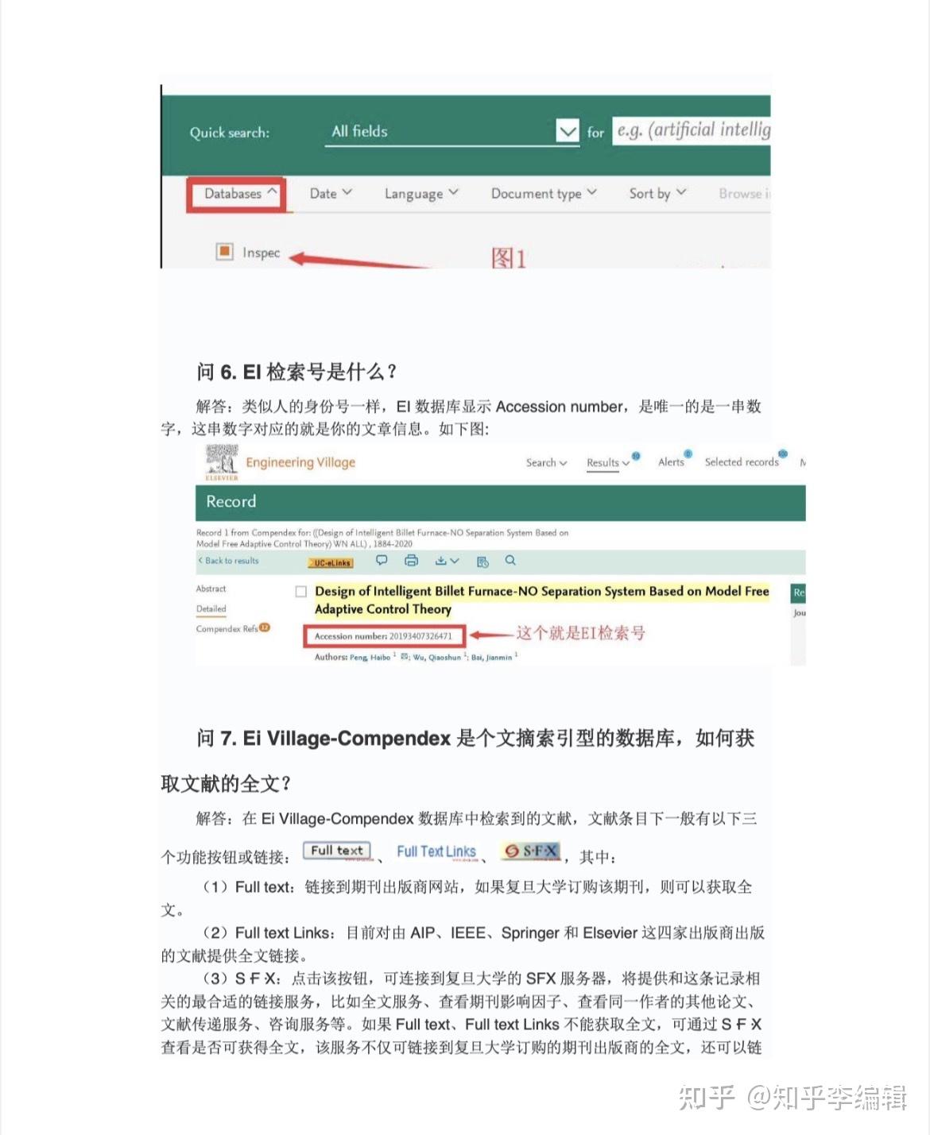
Task: Click the UC-eLinks button
Action: (331, 562)
